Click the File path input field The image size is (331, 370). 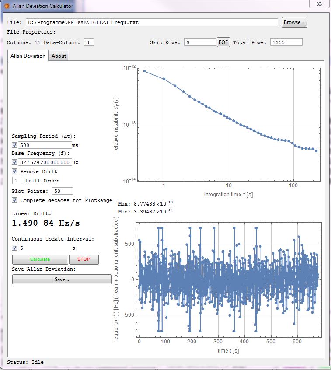pos(152,22)
